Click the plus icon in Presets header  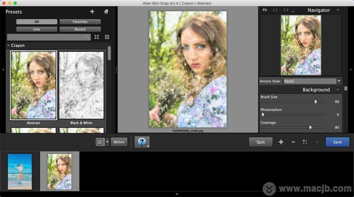pyautogui.click(x=92, y=11)
